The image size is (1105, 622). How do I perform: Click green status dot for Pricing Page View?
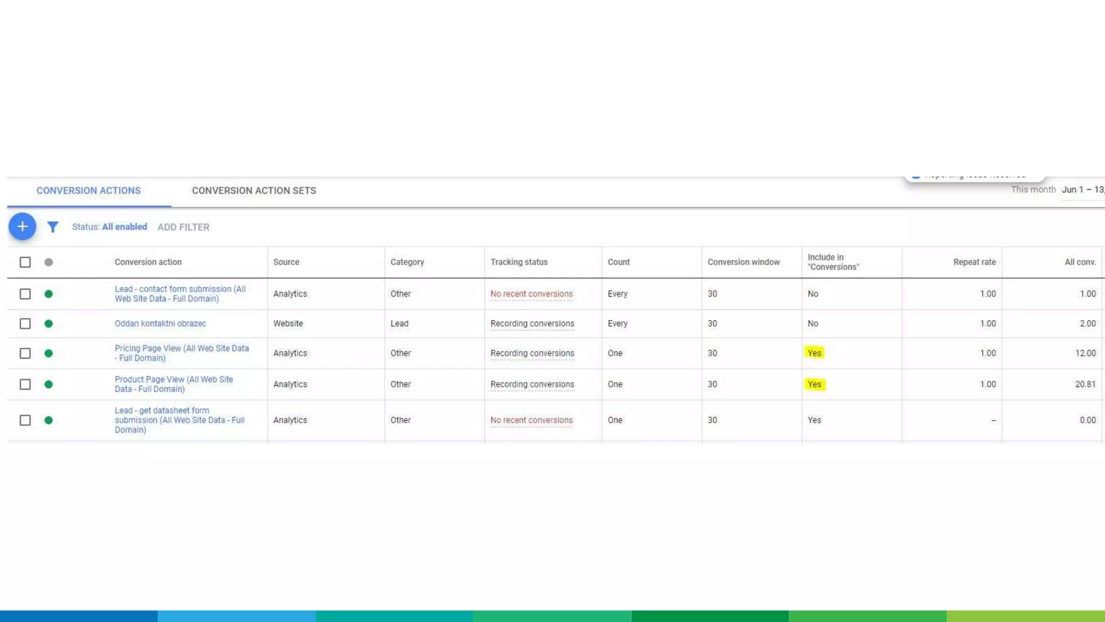(x=49, y=354)
